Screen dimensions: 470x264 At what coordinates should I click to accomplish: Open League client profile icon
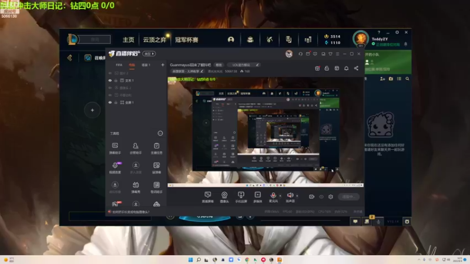[231, 39]
